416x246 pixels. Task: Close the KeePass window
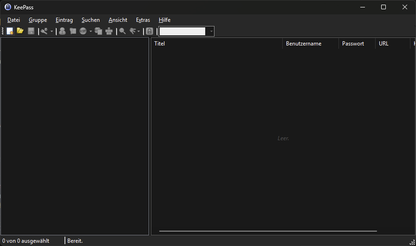(404, 7)
